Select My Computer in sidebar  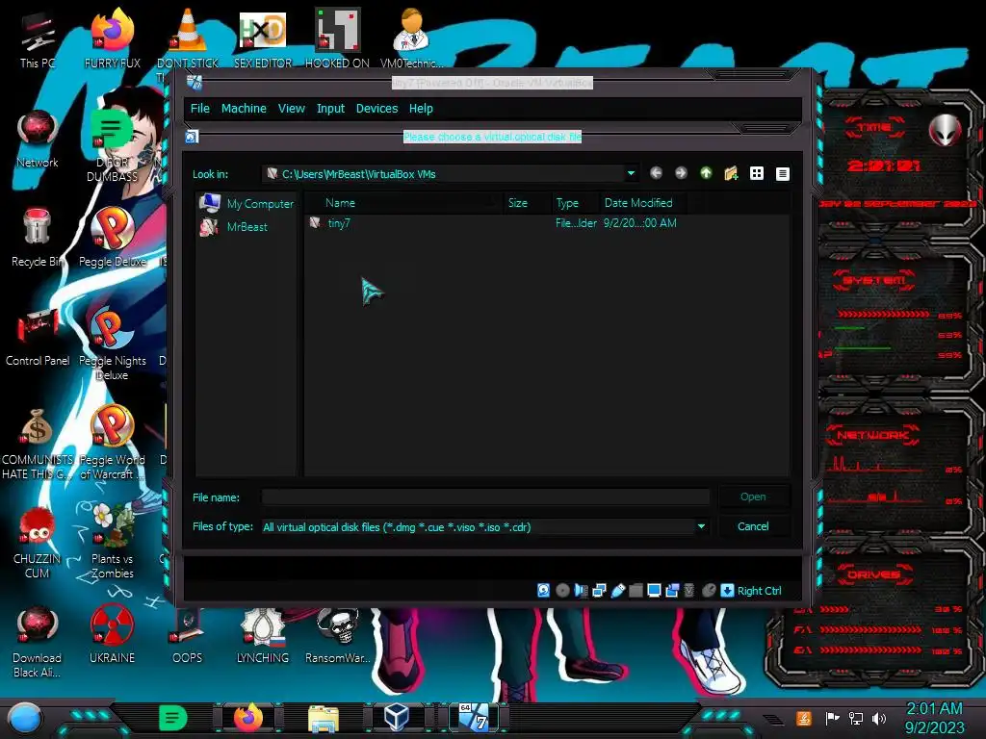(x=246, y=204)
